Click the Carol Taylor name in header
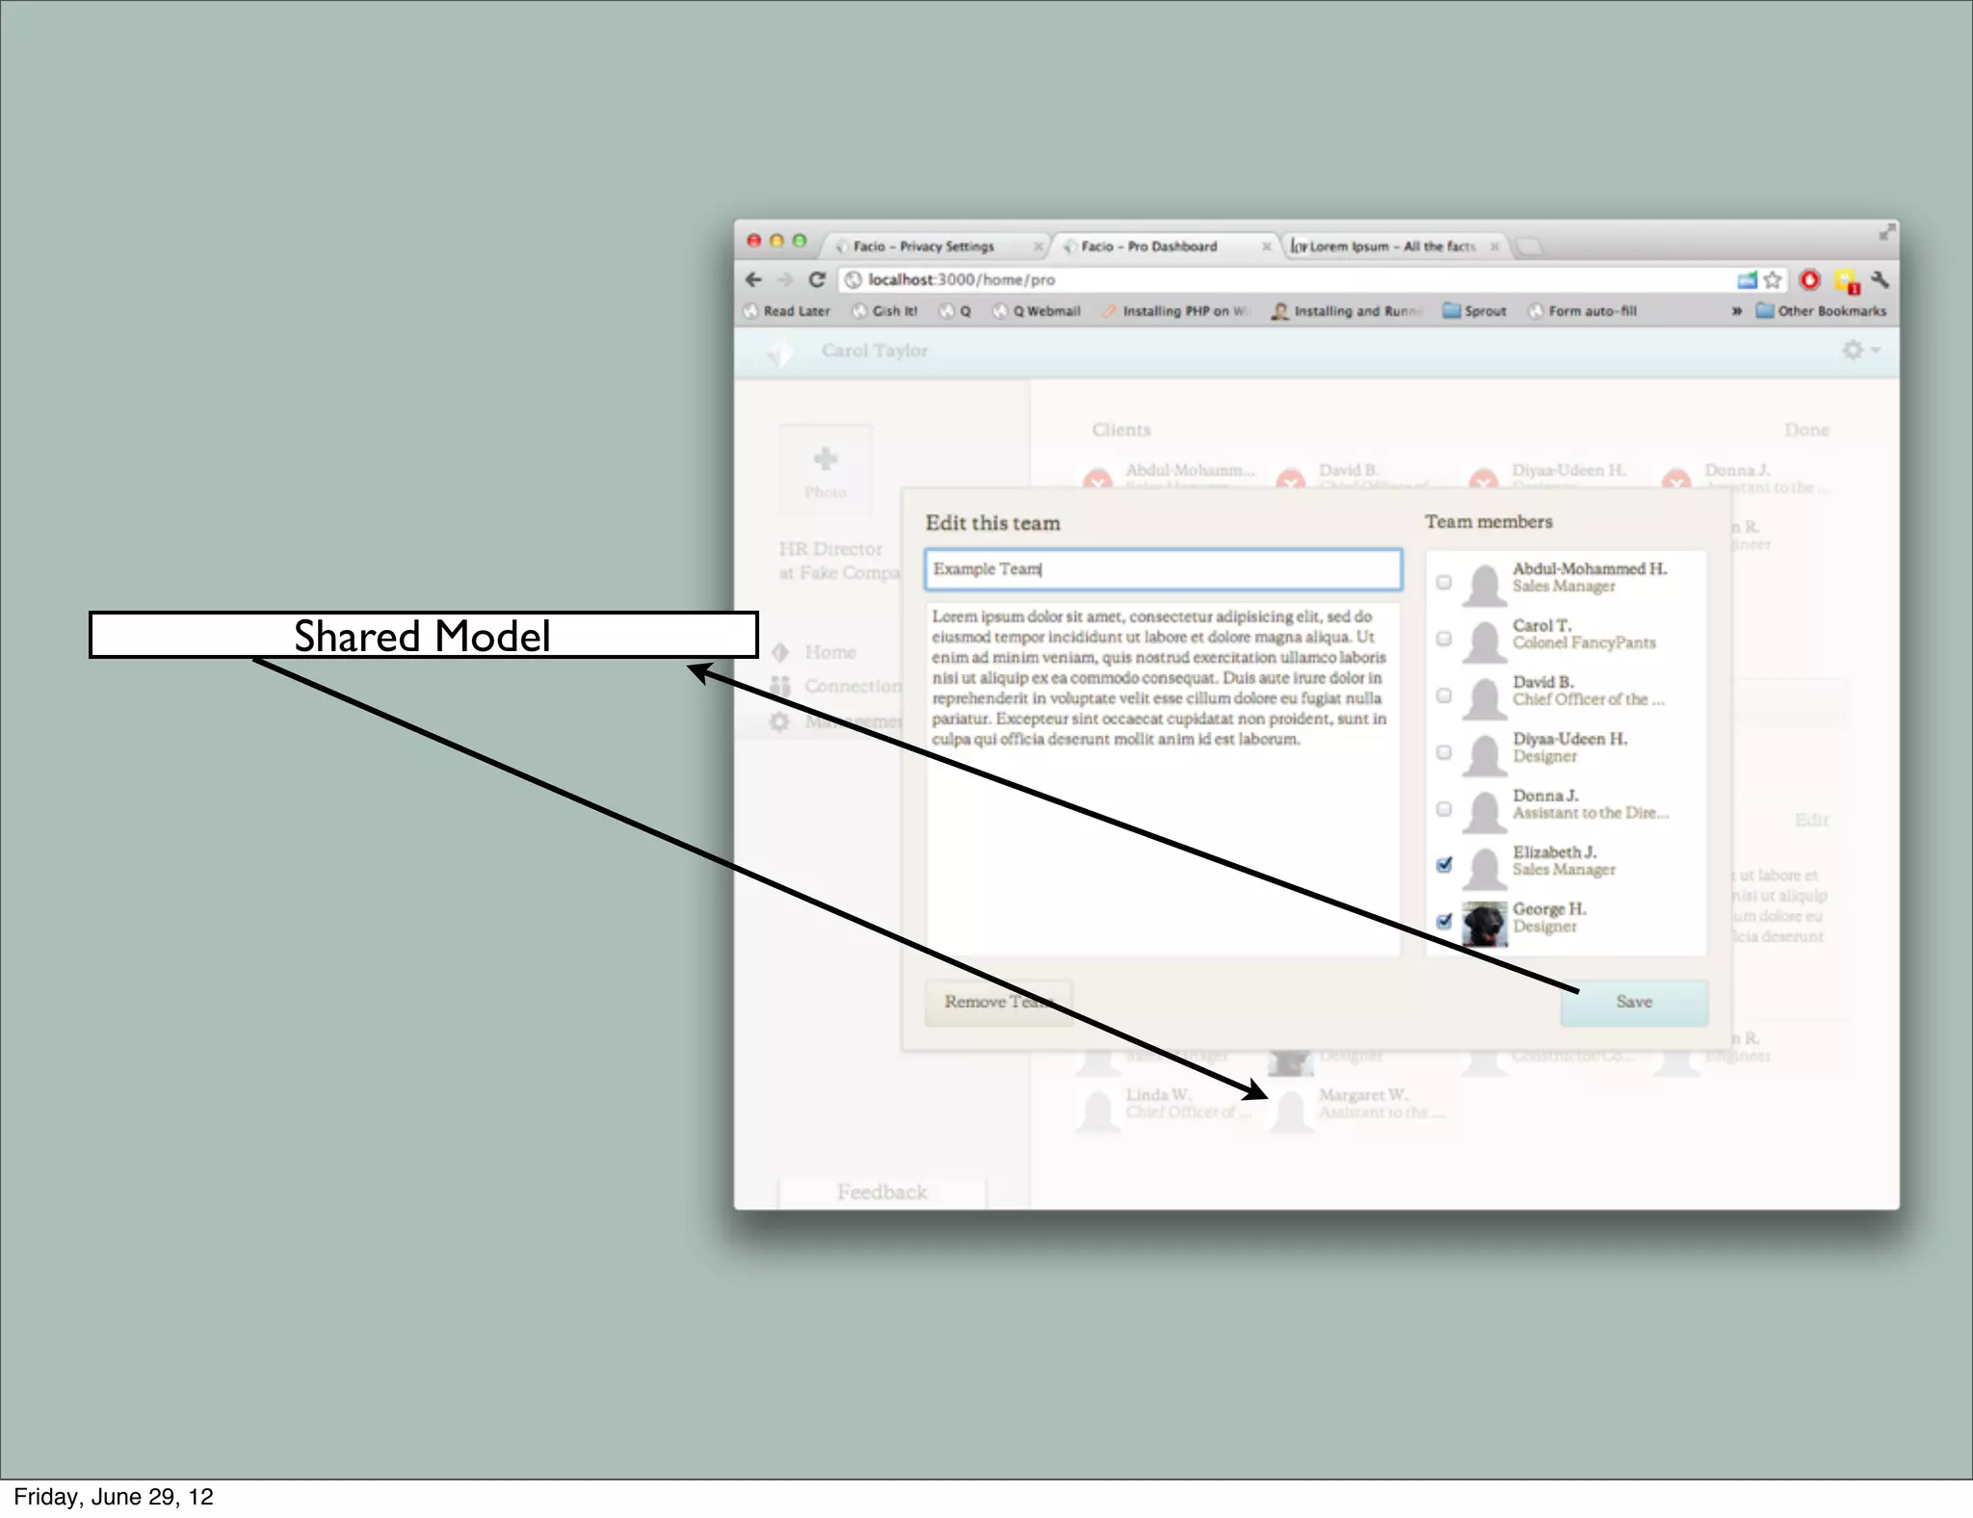This screenshot has width=1973, height=1518. coord(875,351)
